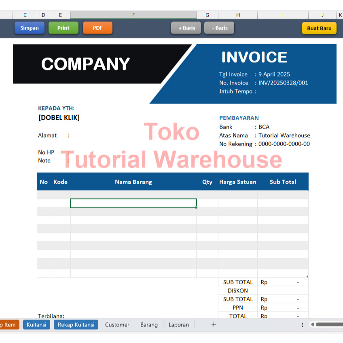343x343 pixels.
Task: Click the [DOBEL KLIK] customer field
Action: point(60,117)
